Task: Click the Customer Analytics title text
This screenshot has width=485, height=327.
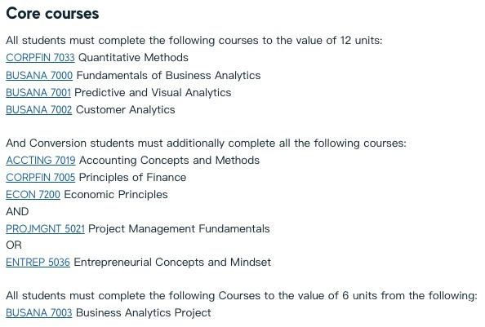Action: pos(125,110)
